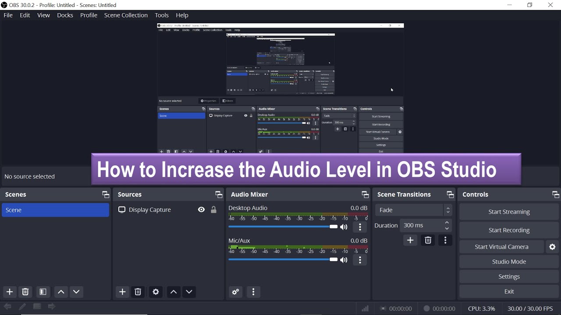
Task: Click Desktop Audio volume slider
Action: point(283,227)
